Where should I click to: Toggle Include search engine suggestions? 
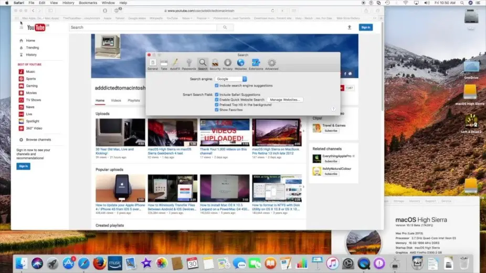tap(217, 85)
